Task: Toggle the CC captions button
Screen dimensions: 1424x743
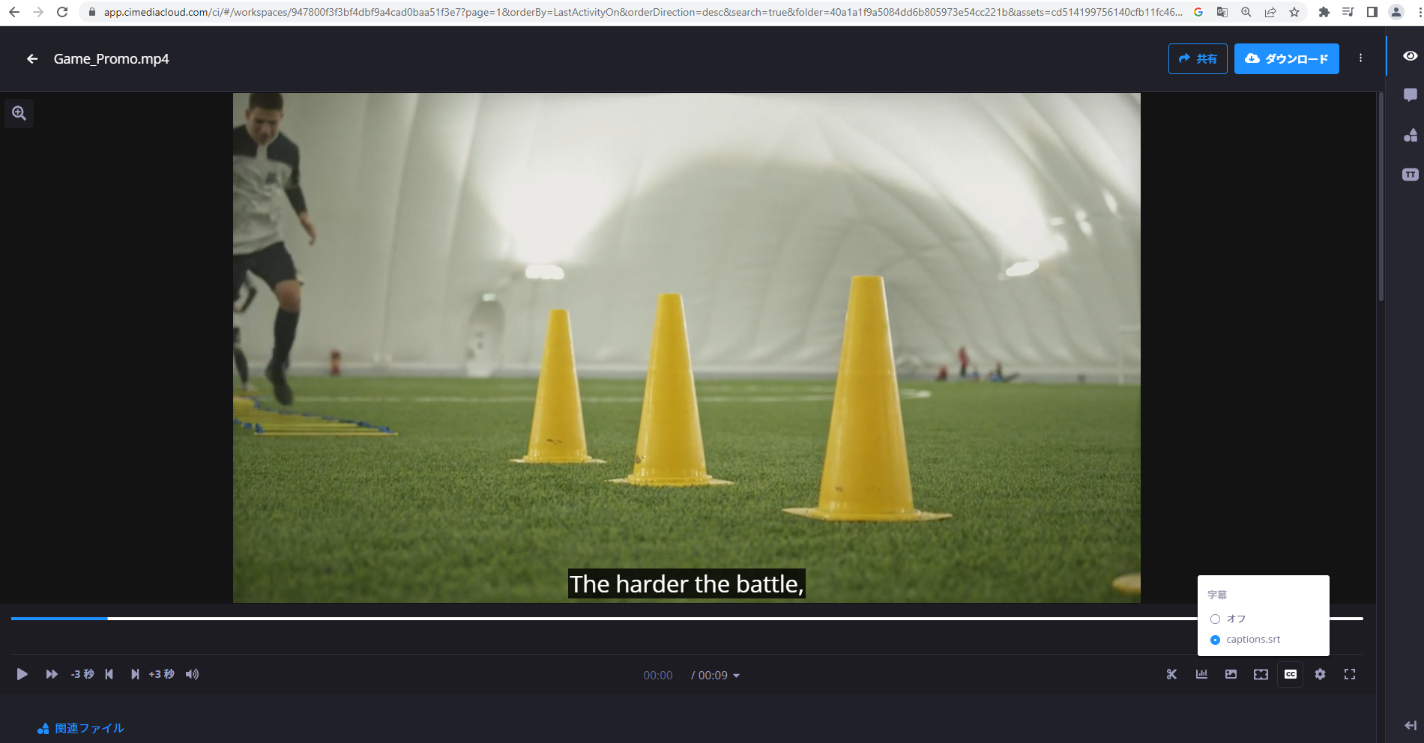Action: coord(1290,674)
